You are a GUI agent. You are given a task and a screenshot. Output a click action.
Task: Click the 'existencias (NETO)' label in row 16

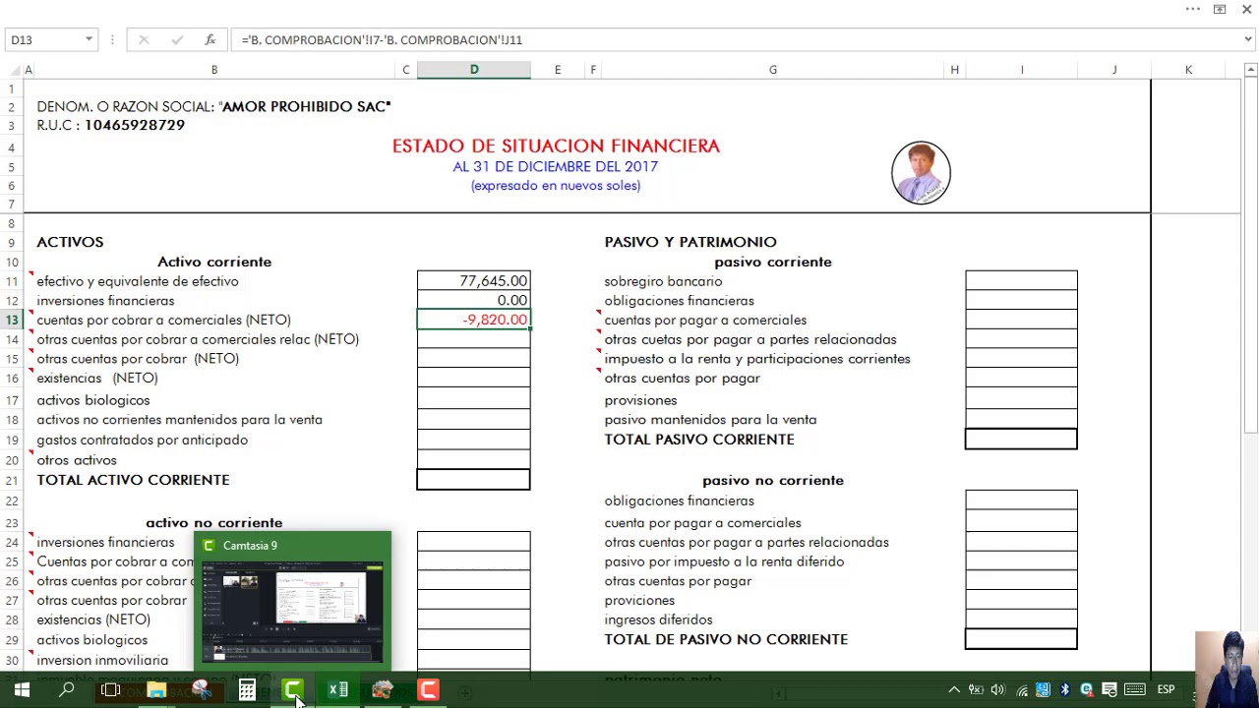97,378
